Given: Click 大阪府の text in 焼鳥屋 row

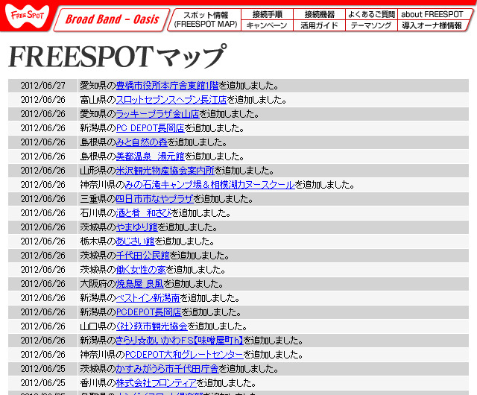Looking at the screenshot, I should click(98, 284).
